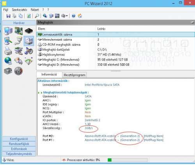The width and height of the screenshot is (195, 165).
Task: Click the magnifying glass search toolbar icon
Action: pos(37,16)
